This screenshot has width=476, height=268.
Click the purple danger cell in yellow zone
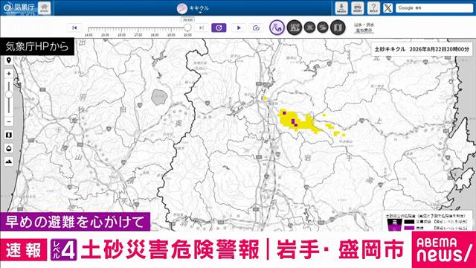point(293,121)
